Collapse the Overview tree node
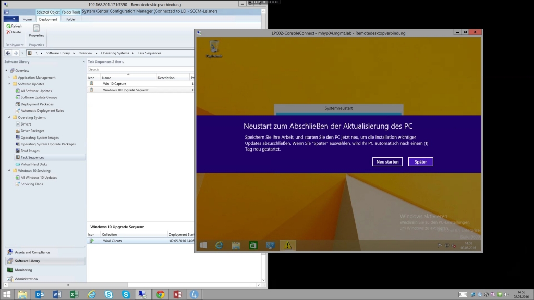The image size is (534, 300). [6, 70]
